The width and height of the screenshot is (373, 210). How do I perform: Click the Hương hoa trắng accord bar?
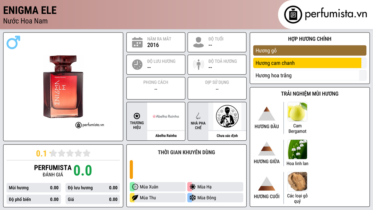tap(310, 75)
